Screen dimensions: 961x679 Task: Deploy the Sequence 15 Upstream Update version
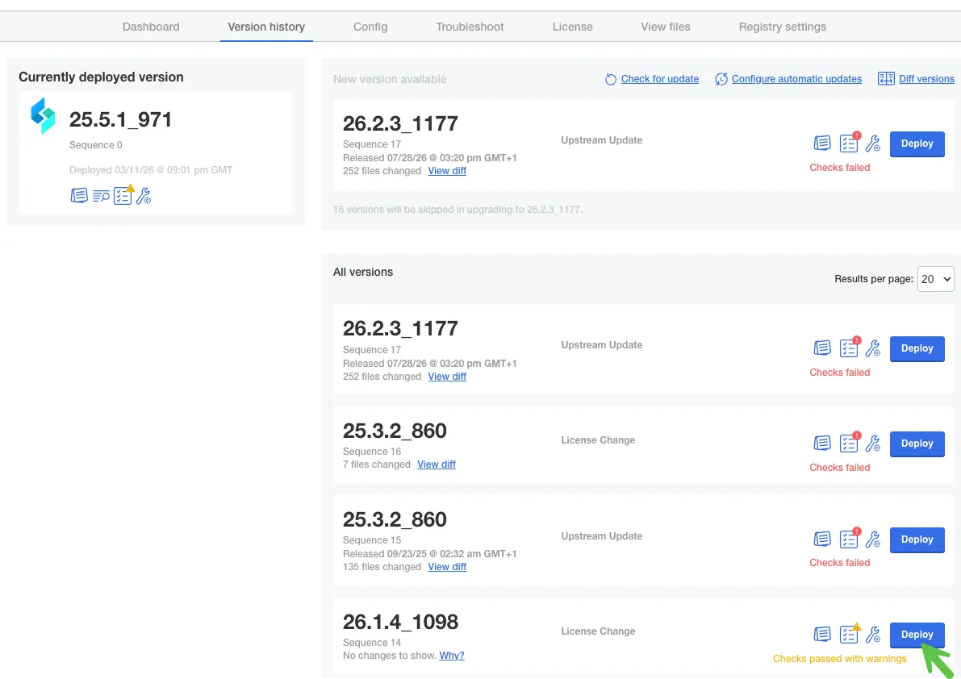[x=917, y=539]
